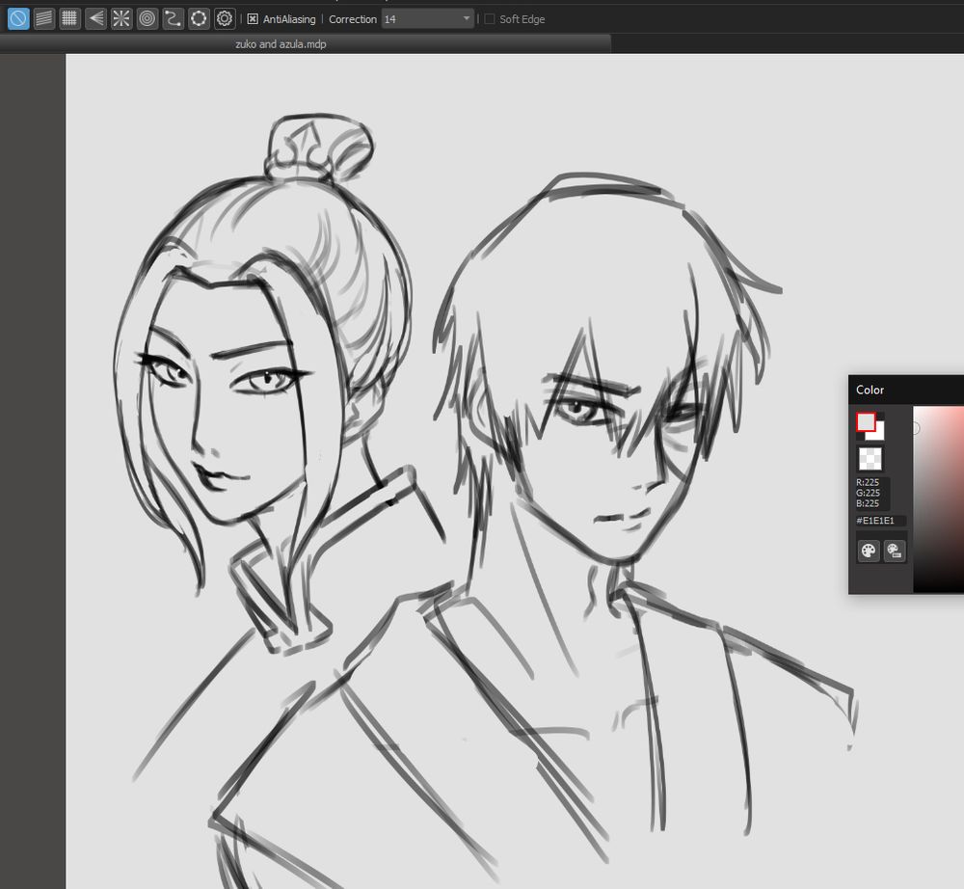Screen dimensions: 964x889
Task: Select the concentric Circle snap guide
Action: pos(147,18)
